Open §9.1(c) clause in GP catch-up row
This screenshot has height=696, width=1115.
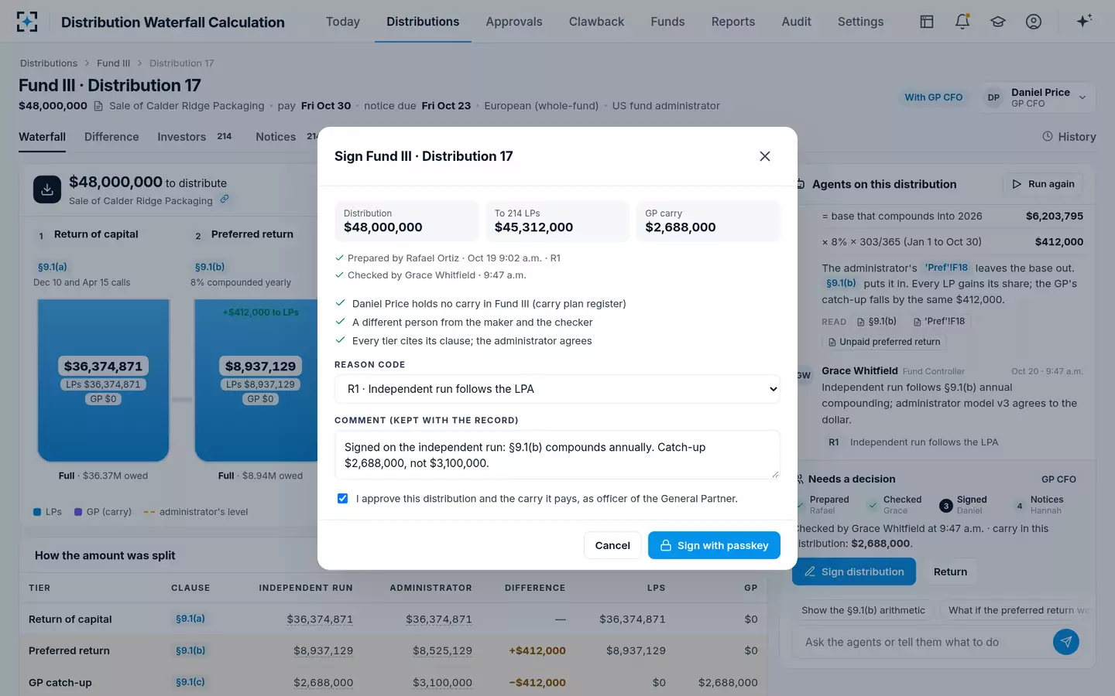(190, 682)
